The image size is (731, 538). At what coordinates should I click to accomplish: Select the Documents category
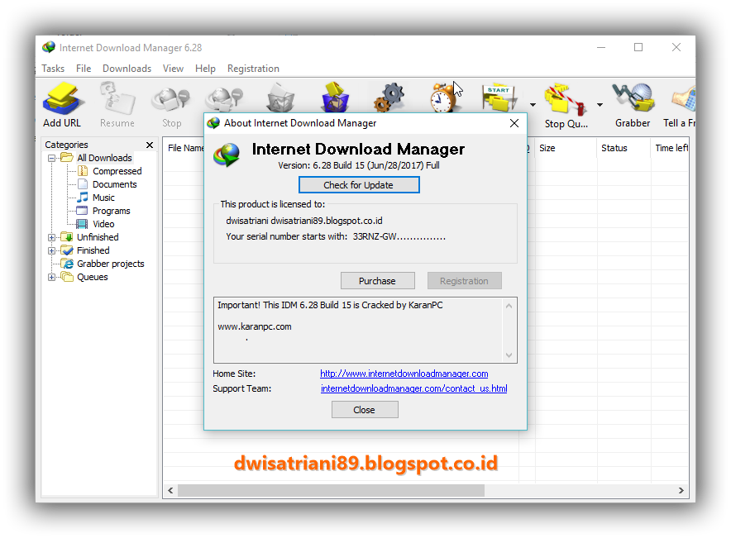click(x=114, y=184)
